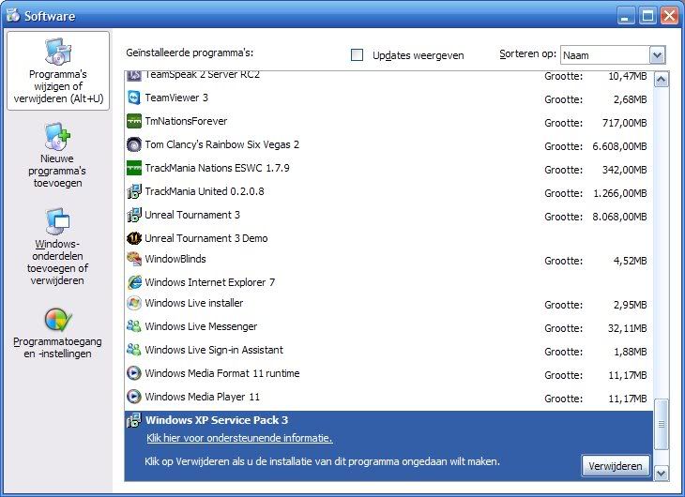Open Windows-onderdelen toevoegen of verwijderen
Screen dimensions: 685x497
tap(57, 248)
